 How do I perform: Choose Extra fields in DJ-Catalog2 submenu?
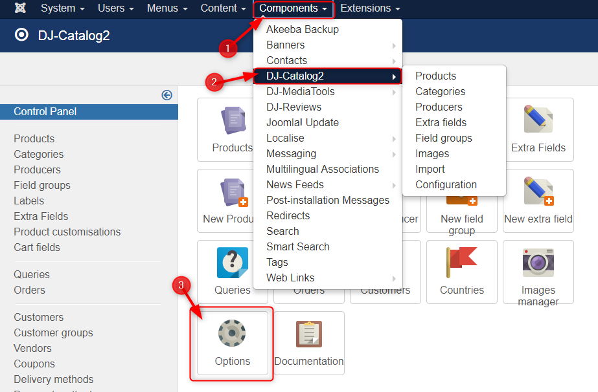point(454,123)
